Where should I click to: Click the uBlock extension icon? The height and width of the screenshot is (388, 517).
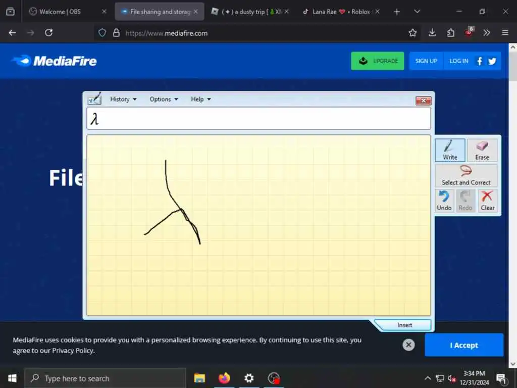[x=469, y=32]
